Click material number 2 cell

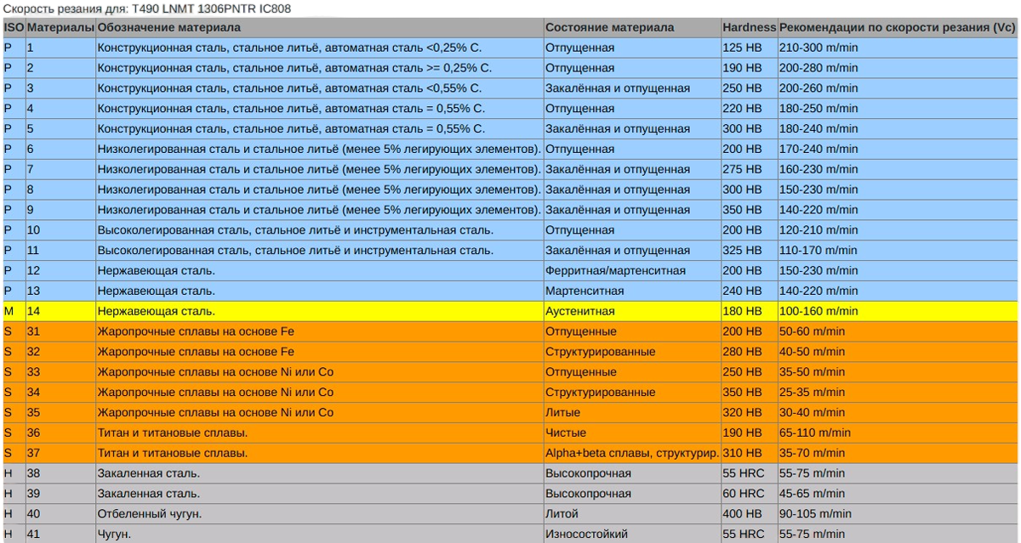[60, 68]
